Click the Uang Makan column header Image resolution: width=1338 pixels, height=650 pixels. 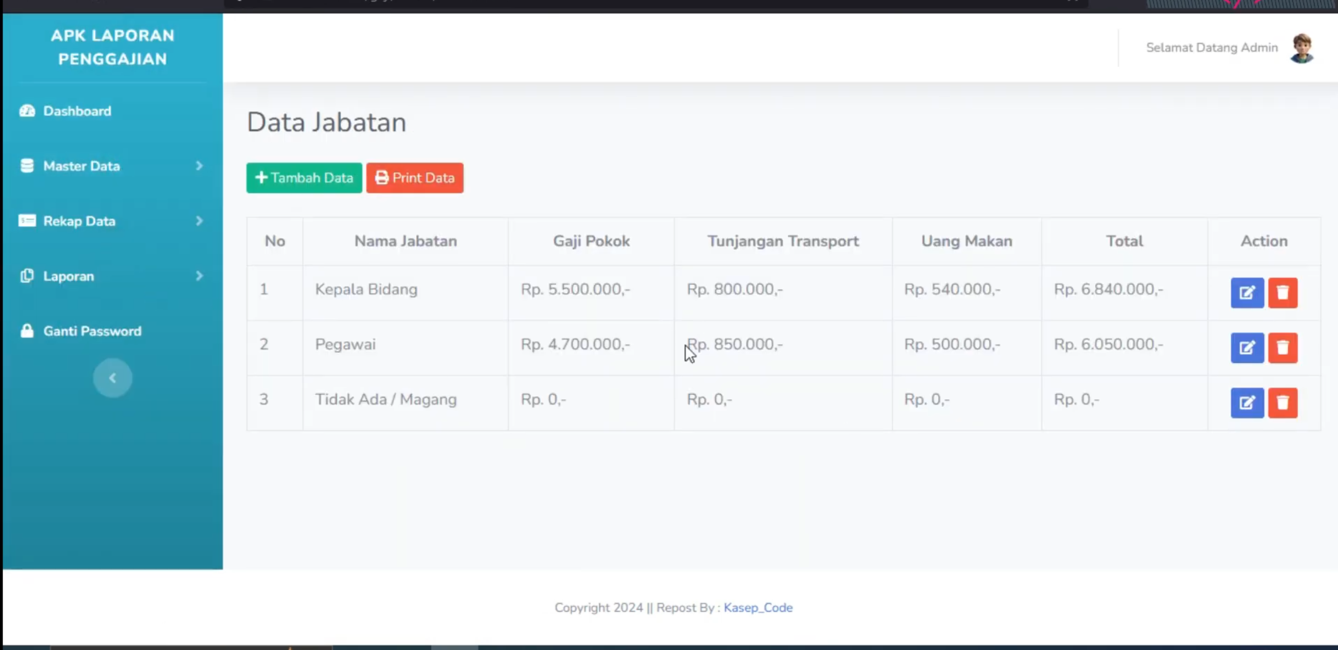(x=967, y=241)
